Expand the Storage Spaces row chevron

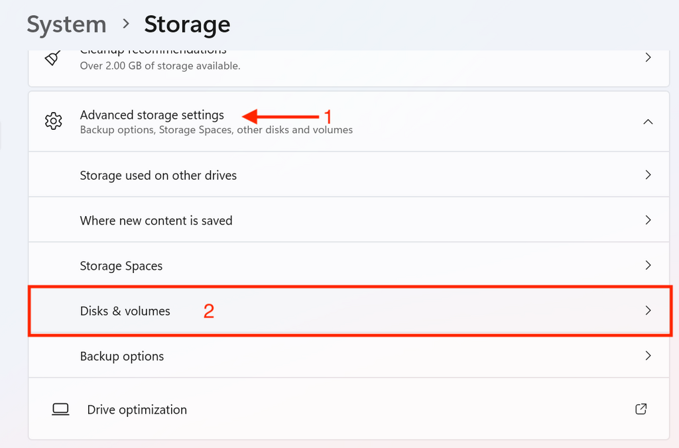pos(648,265)
